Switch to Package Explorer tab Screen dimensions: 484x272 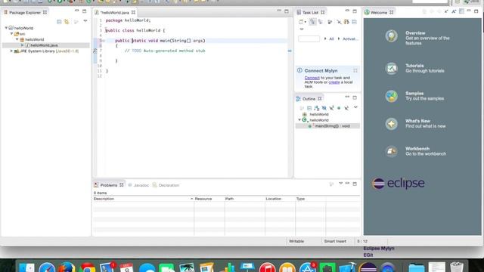(x=25, y=13)
